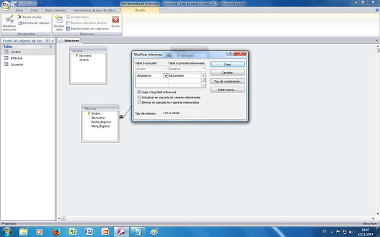Expand the IdAcceso field dropdown arrow

(x=165, y=76)
